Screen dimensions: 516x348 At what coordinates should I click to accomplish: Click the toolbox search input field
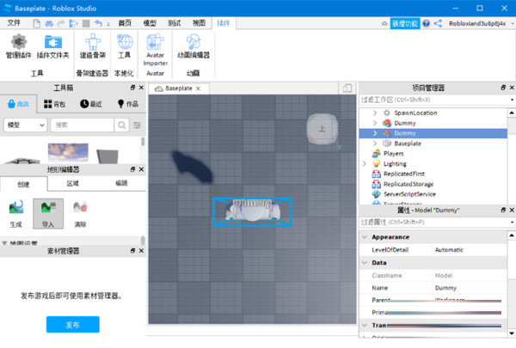[x=83, y=125]
